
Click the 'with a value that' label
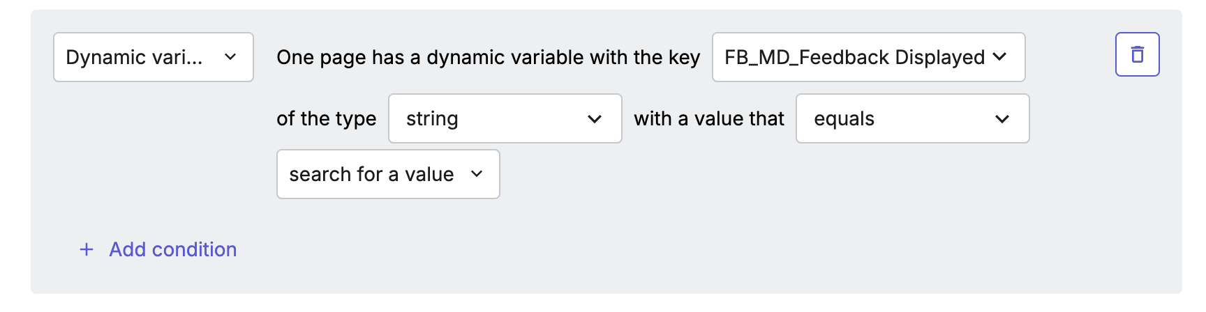[x=709, y=119]
